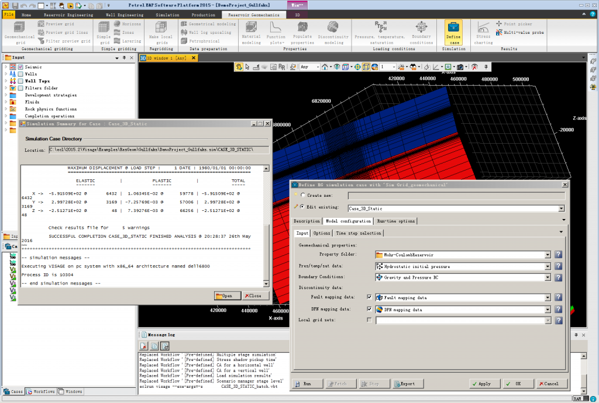599x403 pixels.
Task: Click the Apply button
Action: coord(485,384)
